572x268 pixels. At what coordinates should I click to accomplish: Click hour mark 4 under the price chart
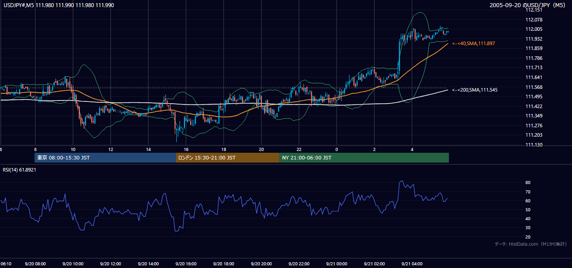(x=412, y=150)
